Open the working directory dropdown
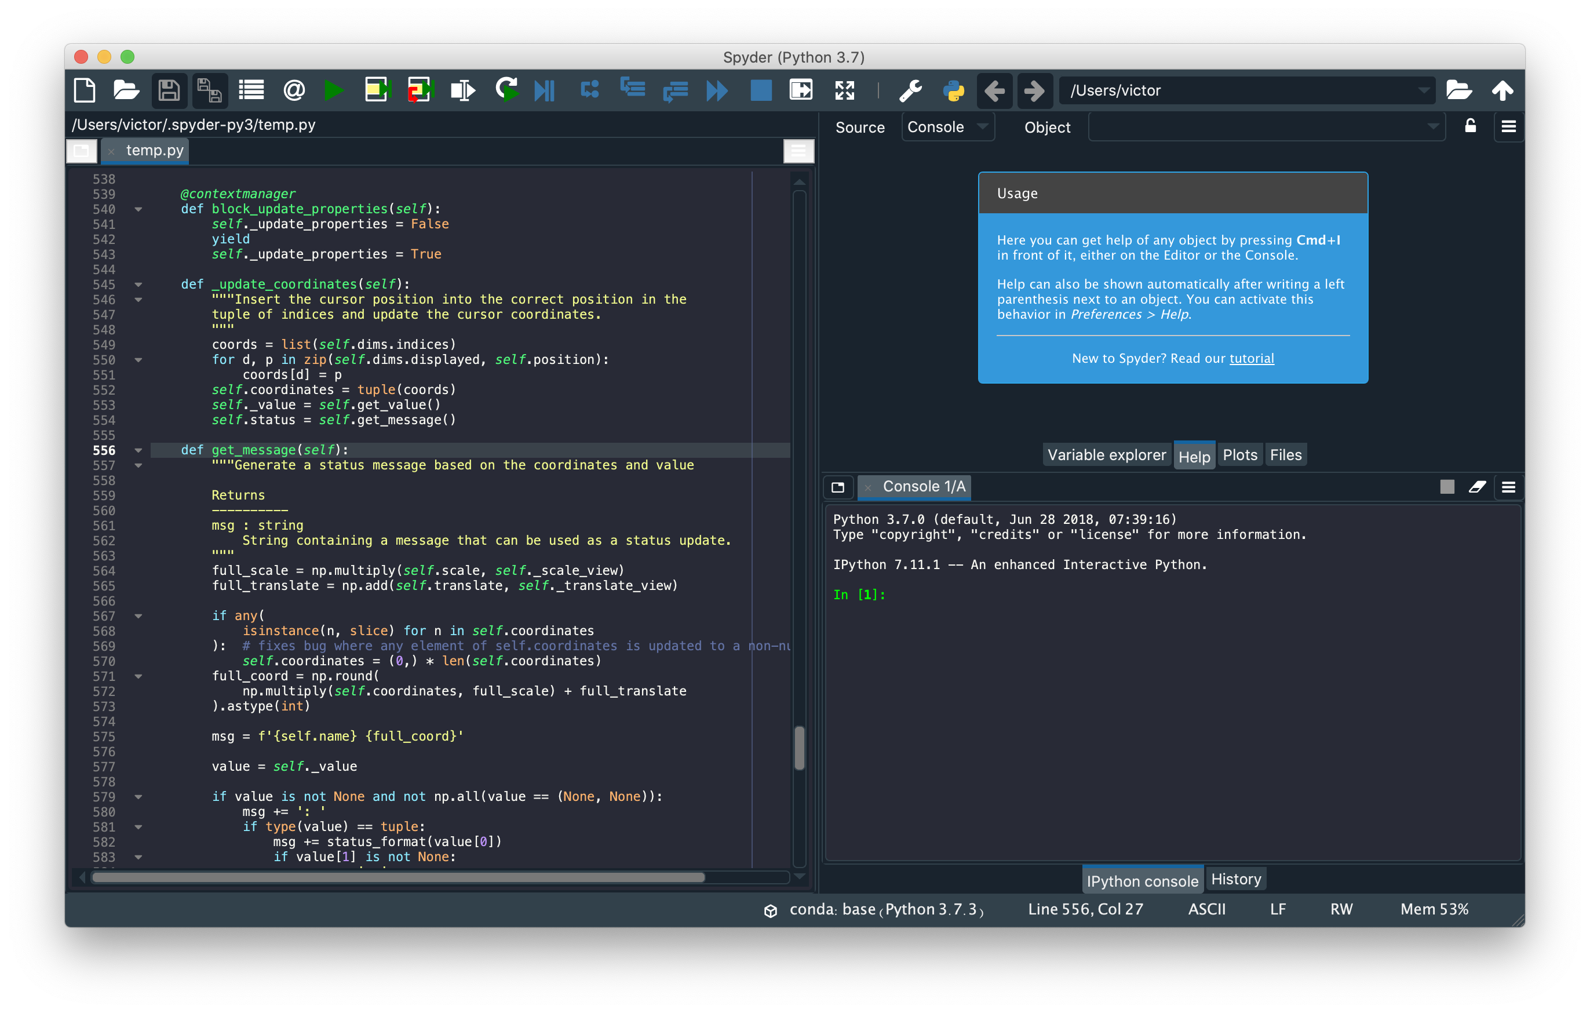This screenshot has width=1590, height=1013. [1425, 90]
